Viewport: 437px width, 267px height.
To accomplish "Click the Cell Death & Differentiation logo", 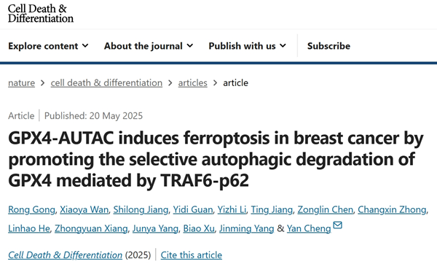I will pyautogui.click(x=41, y=13).
